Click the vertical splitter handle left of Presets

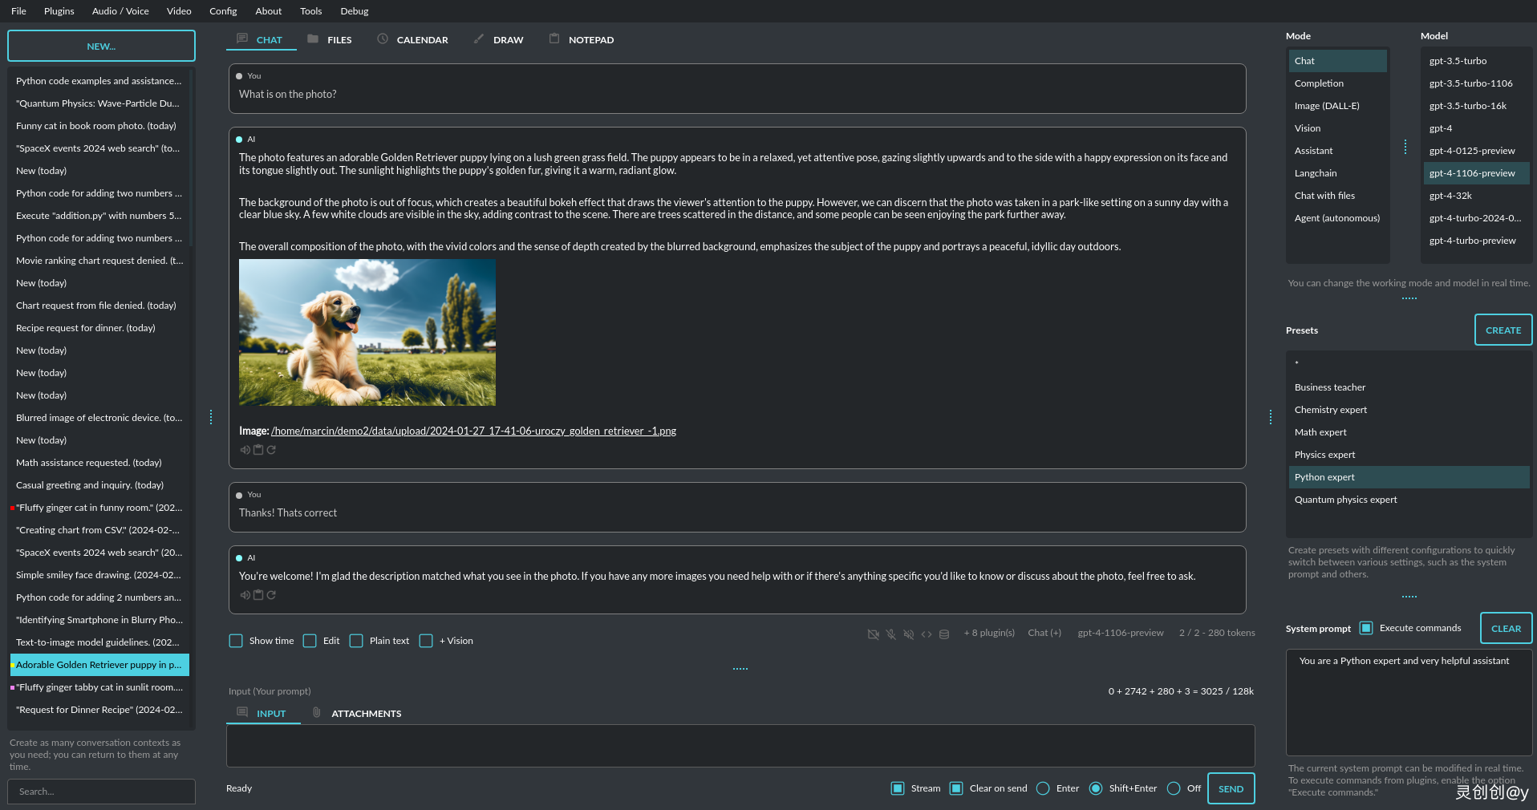[x=1271, y=417]
